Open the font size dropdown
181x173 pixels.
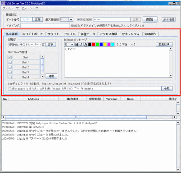[x=72, y=44]
